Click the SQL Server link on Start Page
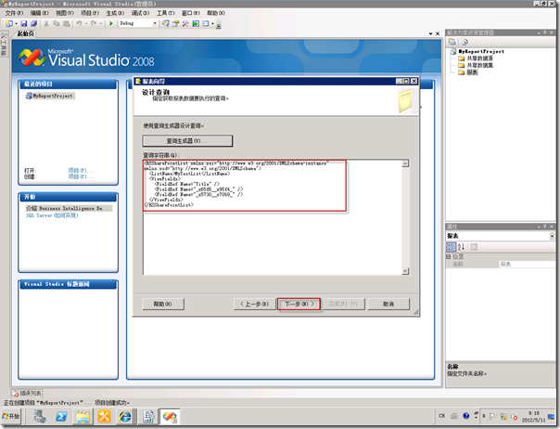 tap(52, 215)
